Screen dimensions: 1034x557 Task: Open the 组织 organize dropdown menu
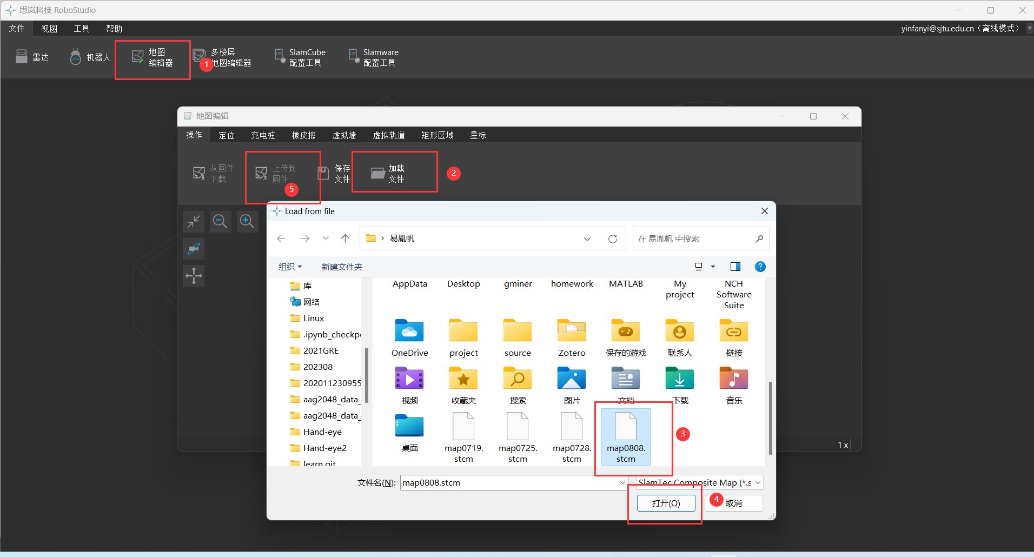coord(290,267)
